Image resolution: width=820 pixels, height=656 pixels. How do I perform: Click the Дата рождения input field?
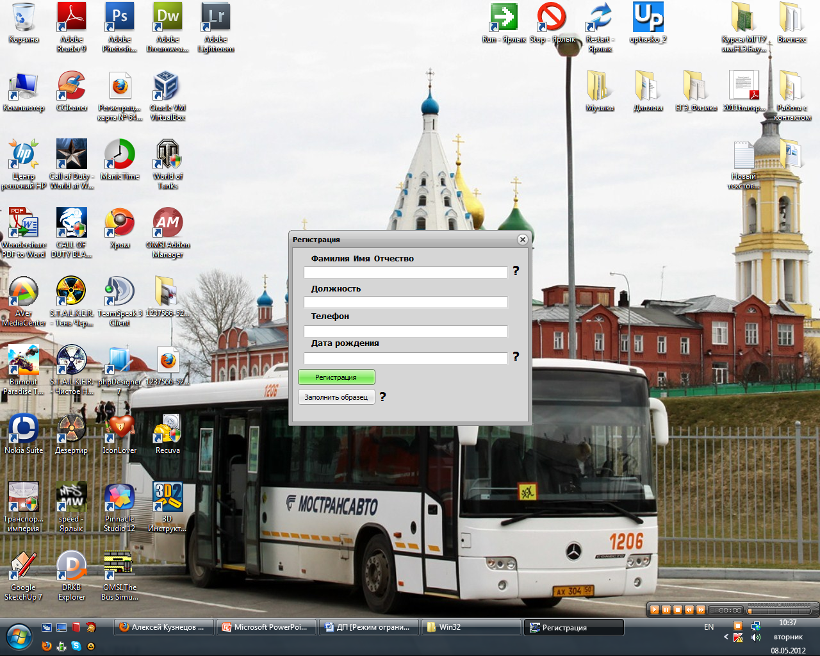point(406,358)
